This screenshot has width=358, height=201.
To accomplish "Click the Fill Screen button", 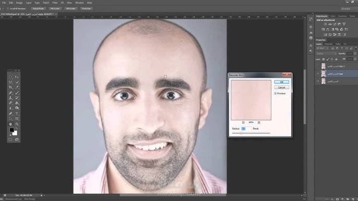I will [71, 9].
